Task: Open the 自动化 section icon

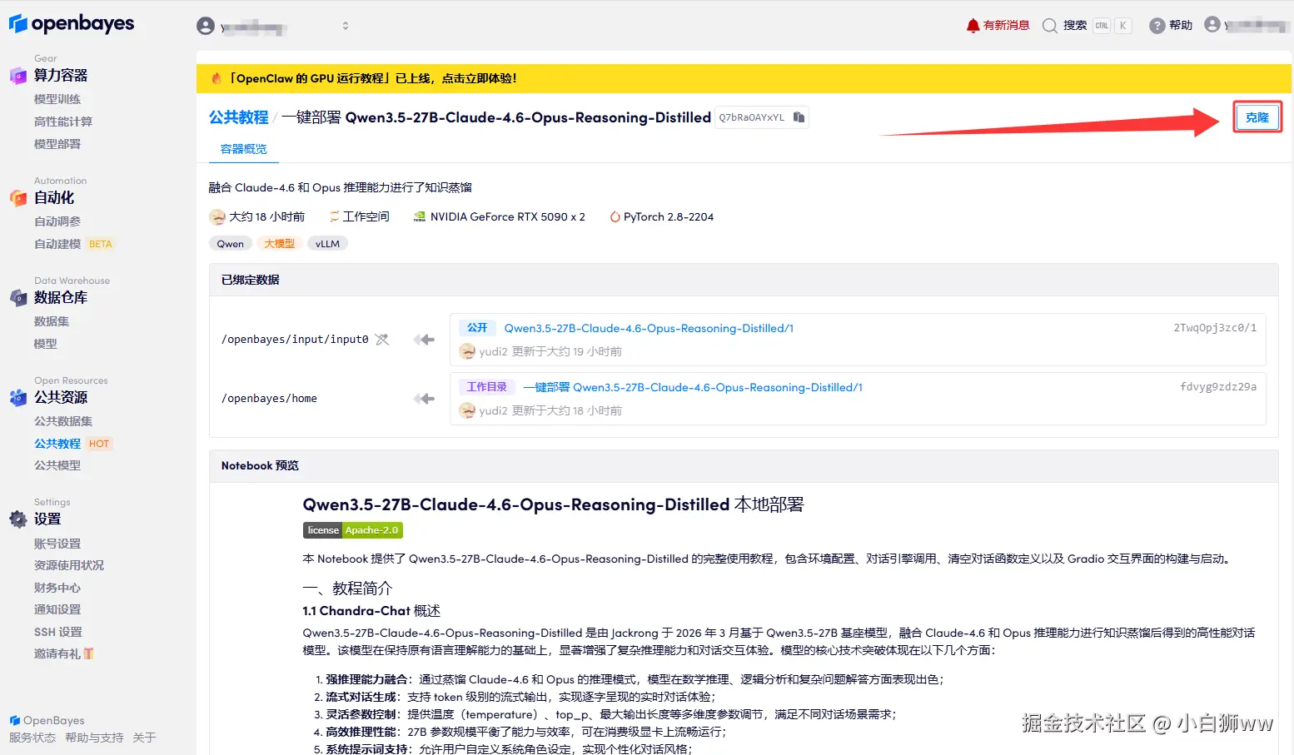Action: 18,198
